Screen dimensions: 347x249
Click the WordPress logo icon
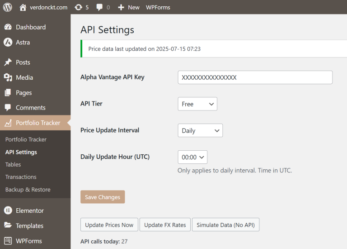[8, 7]
